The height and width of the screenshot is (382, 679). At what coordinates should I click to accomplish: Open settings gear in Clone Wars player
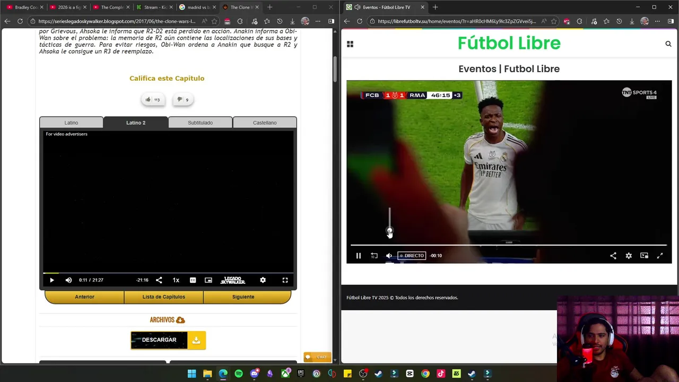coord(263,280)
